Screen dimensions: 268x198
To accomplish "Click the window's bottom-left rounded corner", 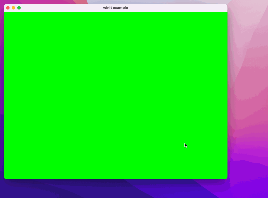I will point(5,178).
